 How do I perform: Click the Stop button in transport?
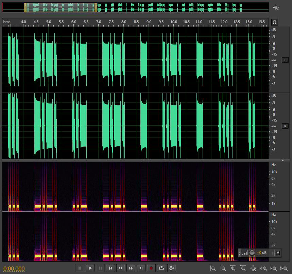pyautogui.click(x=80, y=268)
